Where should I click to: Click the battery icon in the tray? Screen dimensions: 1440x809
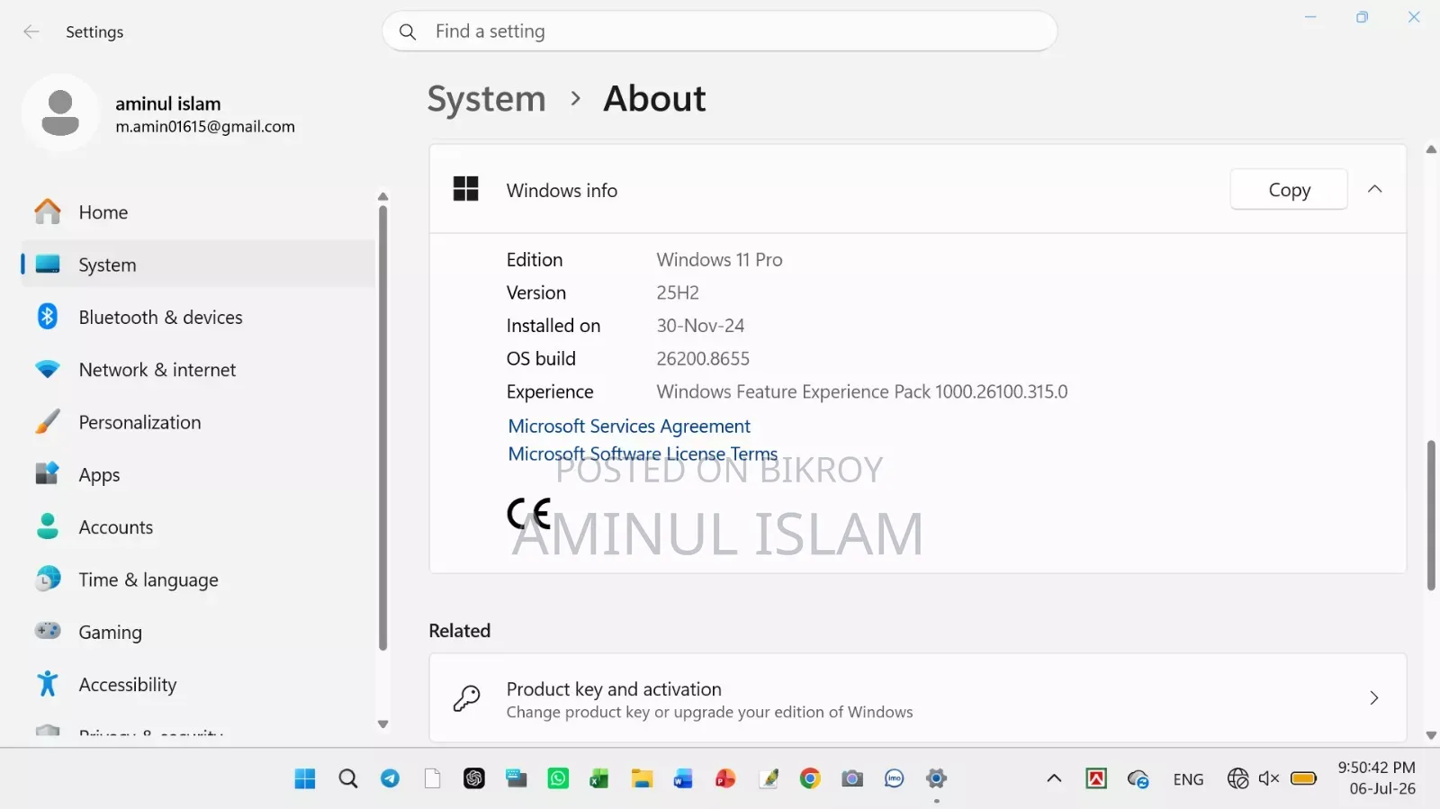(x=1303, y=778)
